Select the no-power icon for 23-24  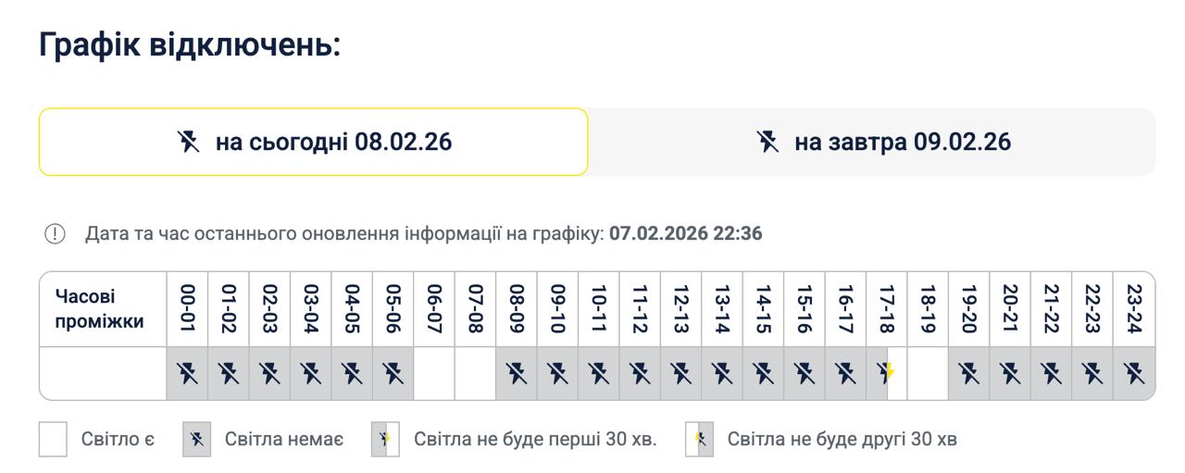1134,374
